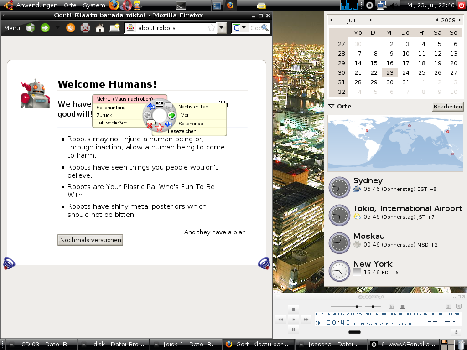The height and width of the screenshot is (350, 467).
Task: Collapse the Orte section in the clock panel
Action: pos(332,106)
